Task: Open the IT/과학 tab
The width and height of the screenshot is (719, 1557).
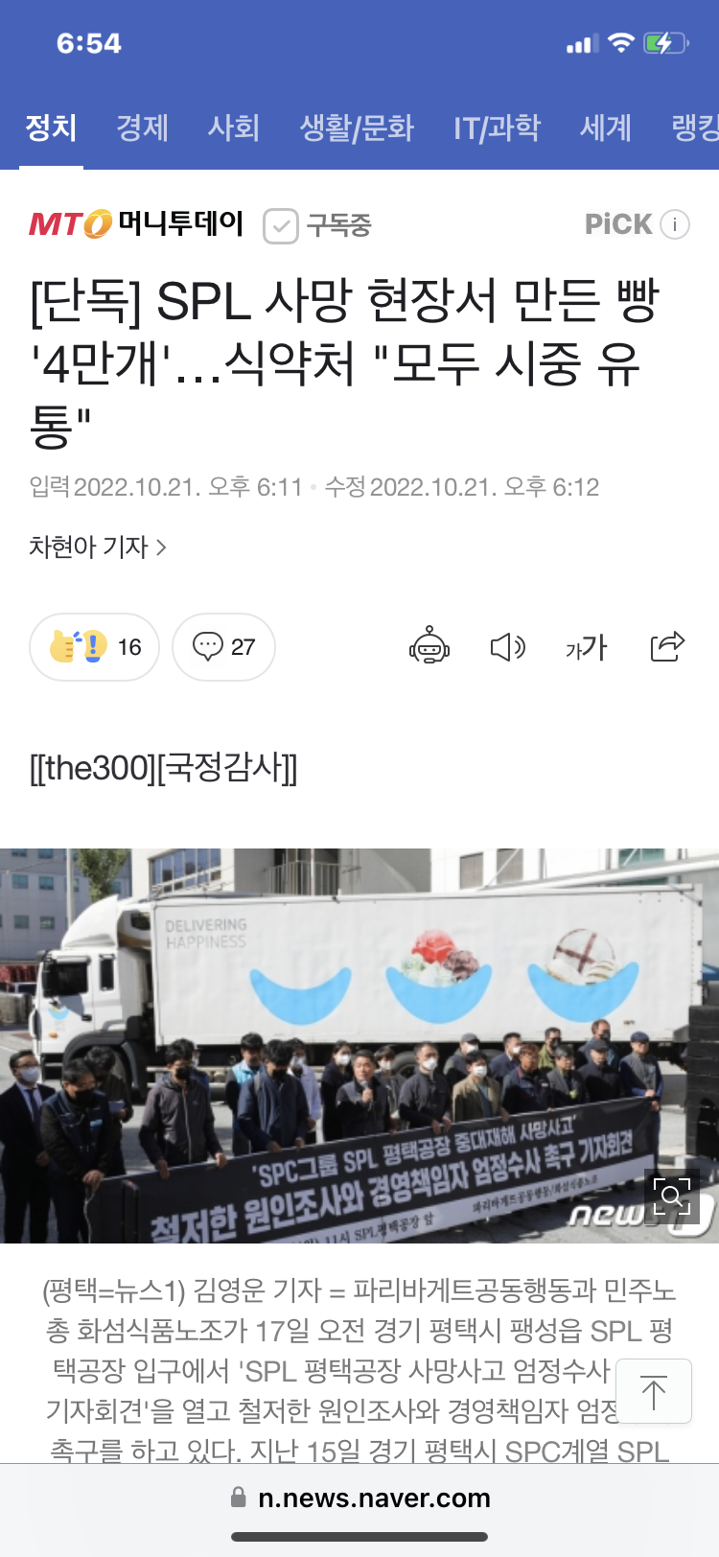Action: pyautogui.click(x=497, y=128)
